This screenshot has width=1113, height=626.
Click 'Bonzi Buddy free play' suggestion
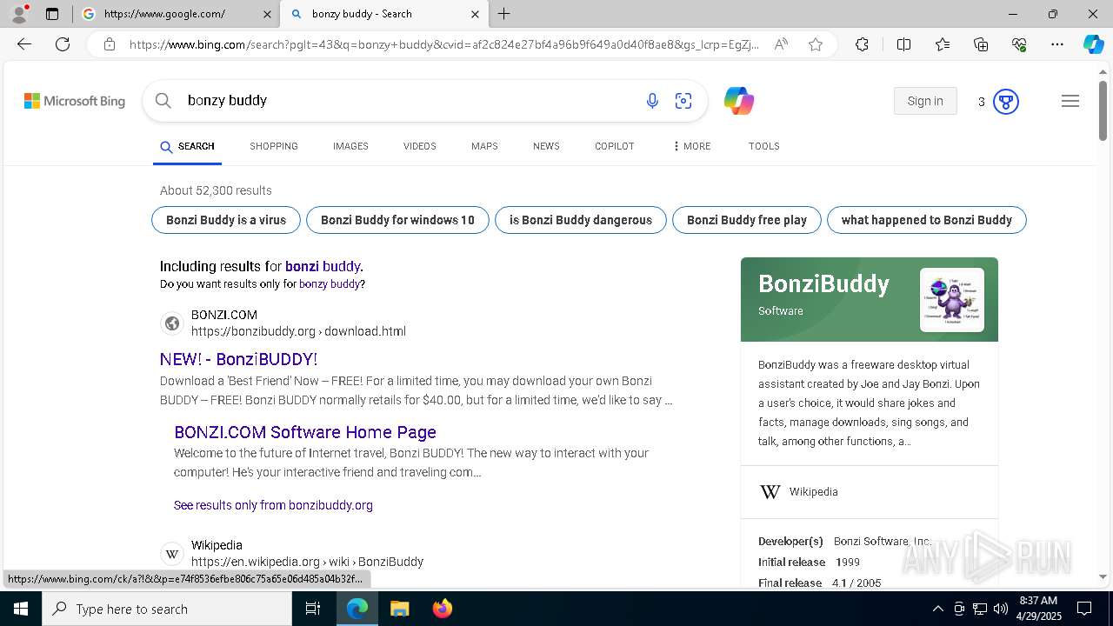tap(747, 220)
